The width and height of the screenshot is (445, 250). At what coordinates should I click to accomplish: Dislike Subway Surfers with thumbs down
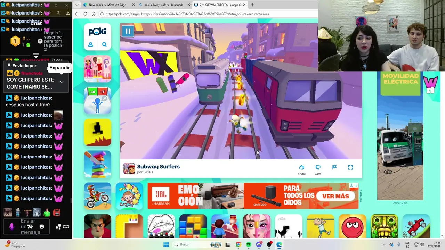318,167
